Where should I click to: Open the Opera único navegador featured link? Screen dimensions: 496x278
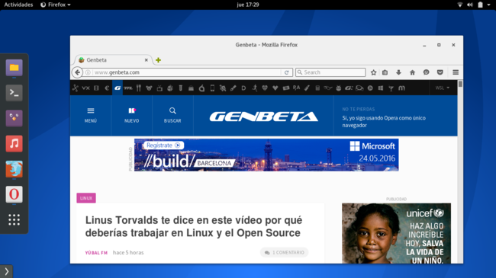coord(384,121)
